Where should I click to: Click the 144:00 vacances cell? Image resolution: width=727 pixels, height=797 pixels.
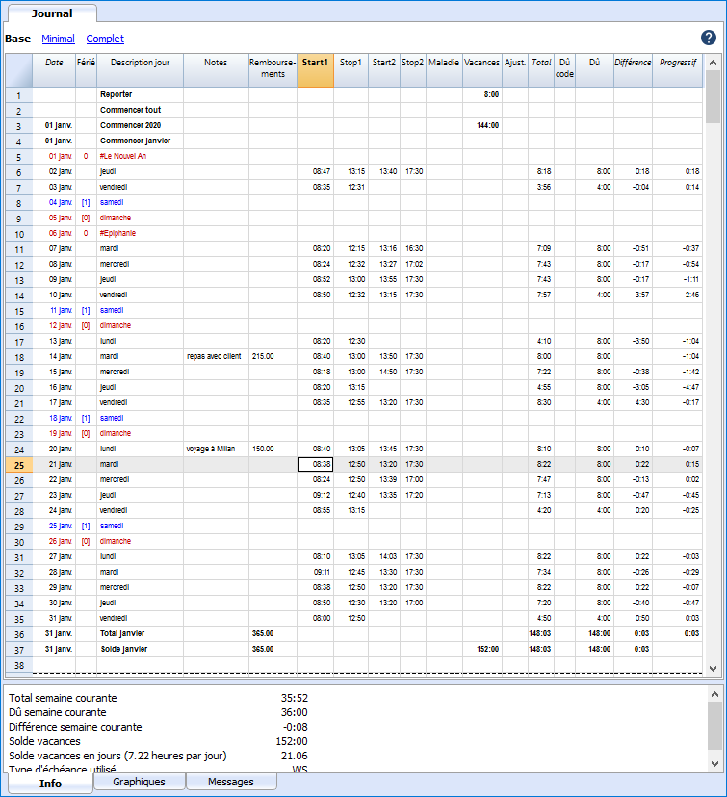[482, 125]
